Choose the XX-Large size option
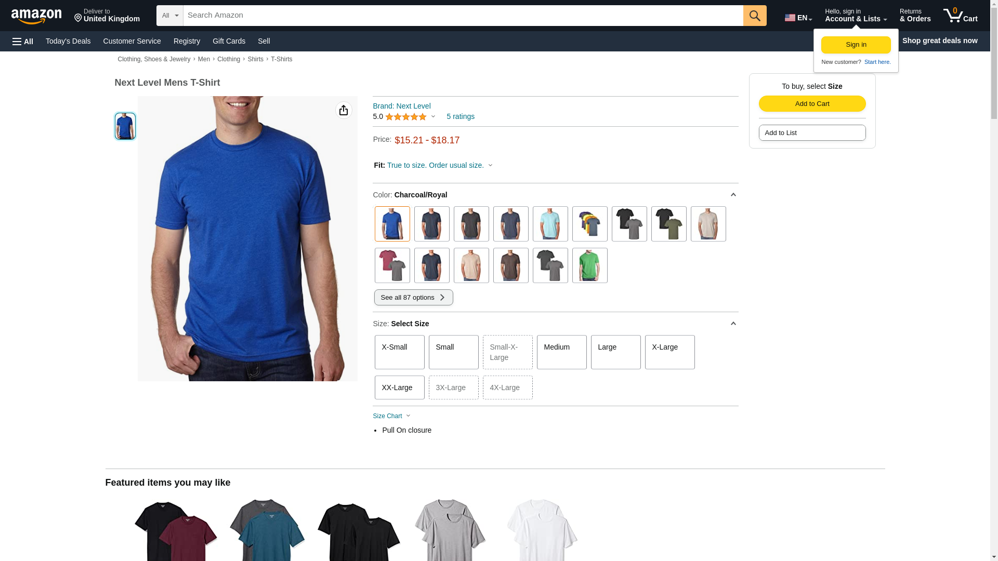998x561 pixels. point(399,388)
